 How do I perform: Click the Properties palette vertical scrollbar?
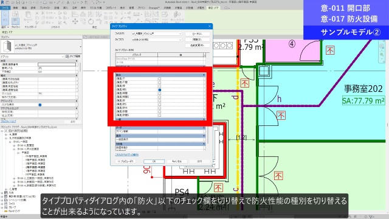tap(80, 68)
